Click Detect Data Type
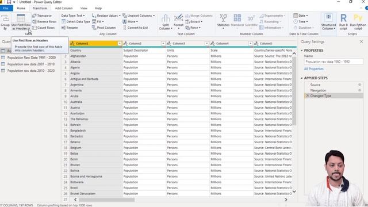 click(75, 22)
